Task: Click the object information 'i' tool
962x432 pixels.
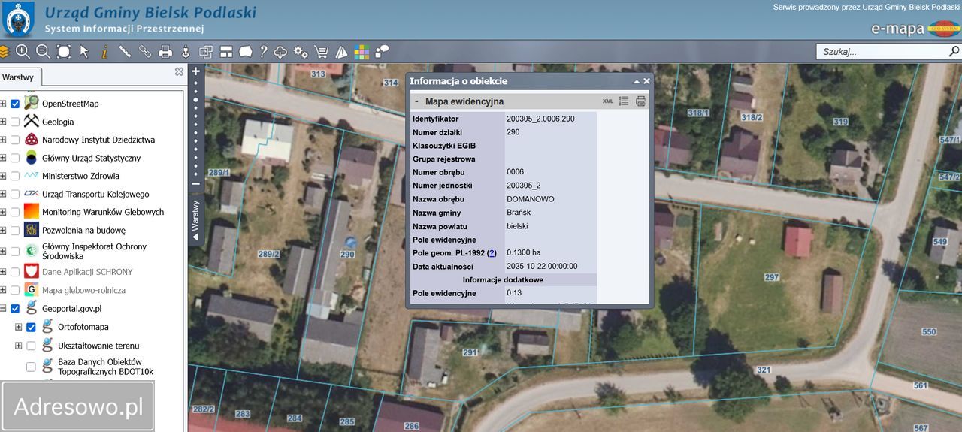Action: pyautogui.click(x=104, y=52)
